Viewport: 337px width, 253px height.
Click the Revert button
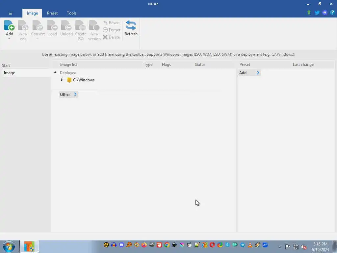tap(111, 23)
